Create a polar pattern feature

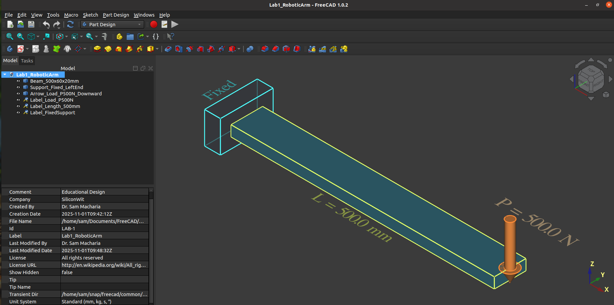pyautogui.click(x=333, y=49)
